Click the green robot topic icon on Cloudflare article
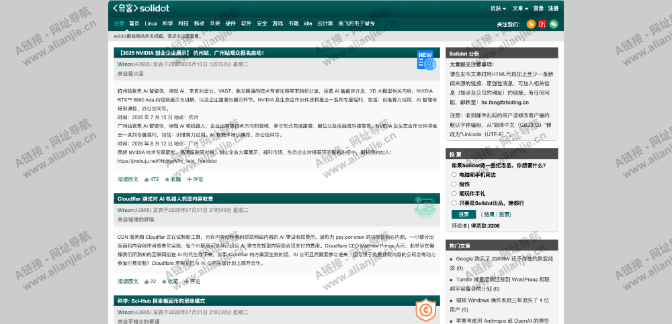 click(426, 207)
